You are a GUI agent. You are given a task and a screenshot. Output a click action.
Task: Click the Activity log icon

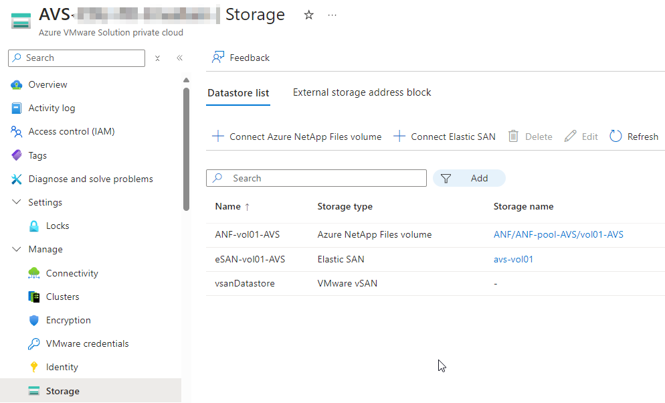17,108
